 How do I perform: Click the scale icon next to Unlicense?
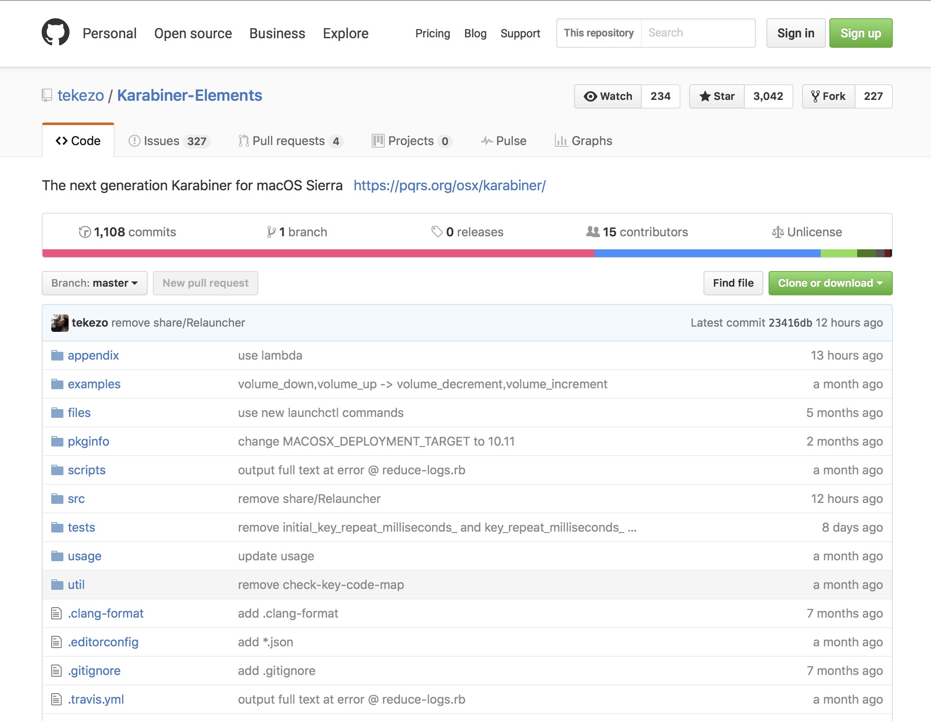point(778,232)
